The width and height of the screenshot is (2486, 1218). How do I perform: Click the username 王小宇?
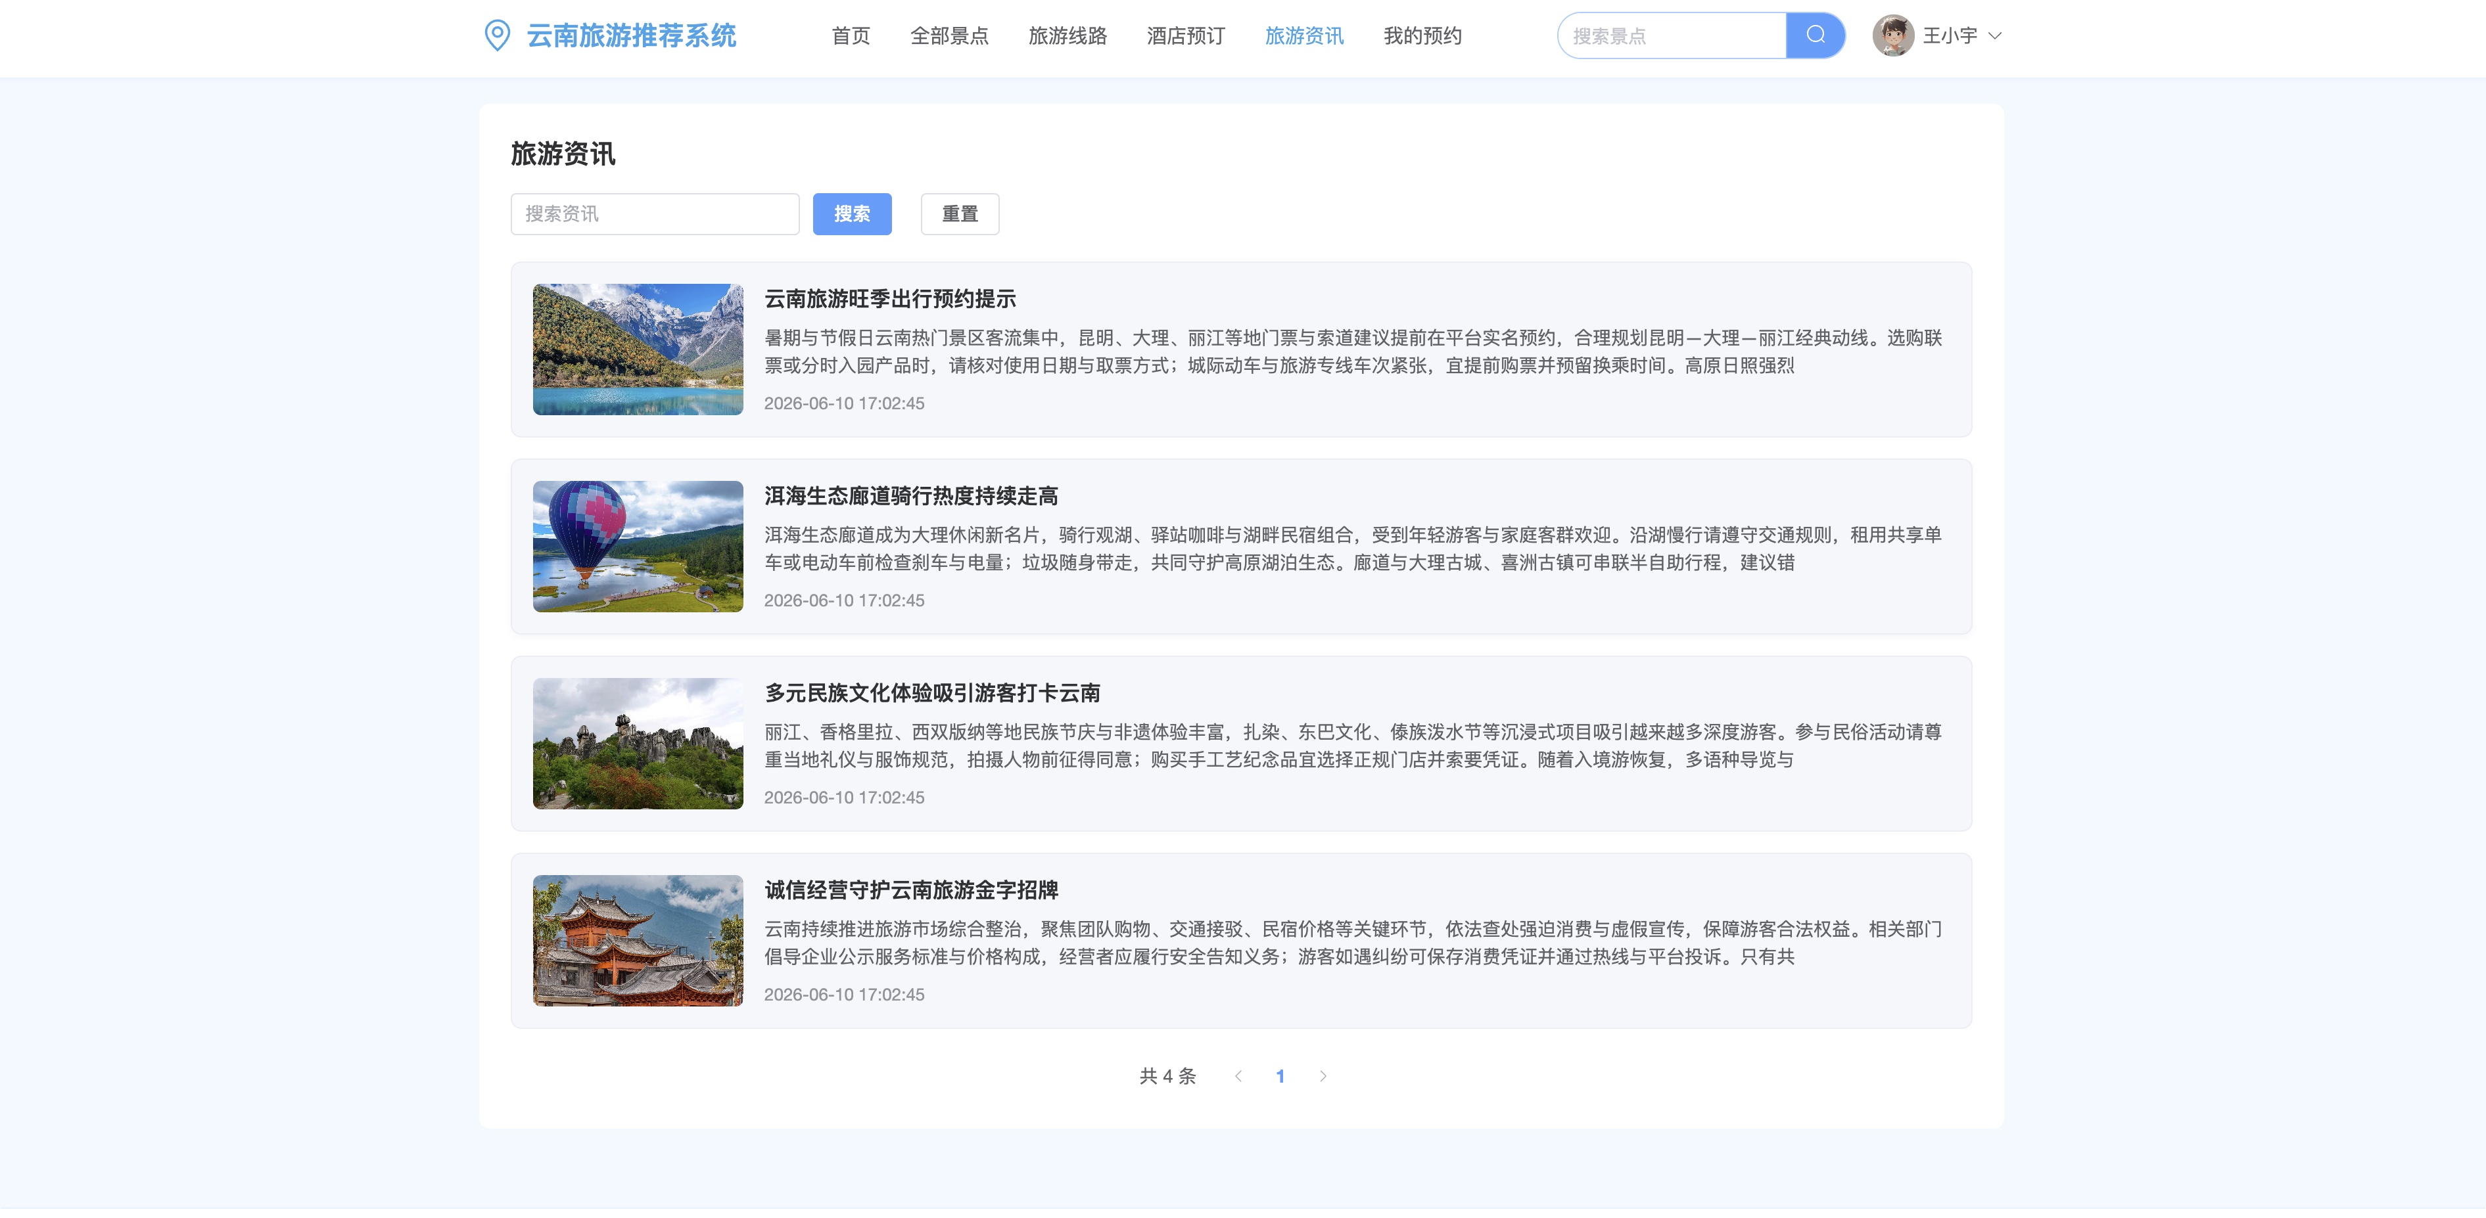click(1950, 35)
